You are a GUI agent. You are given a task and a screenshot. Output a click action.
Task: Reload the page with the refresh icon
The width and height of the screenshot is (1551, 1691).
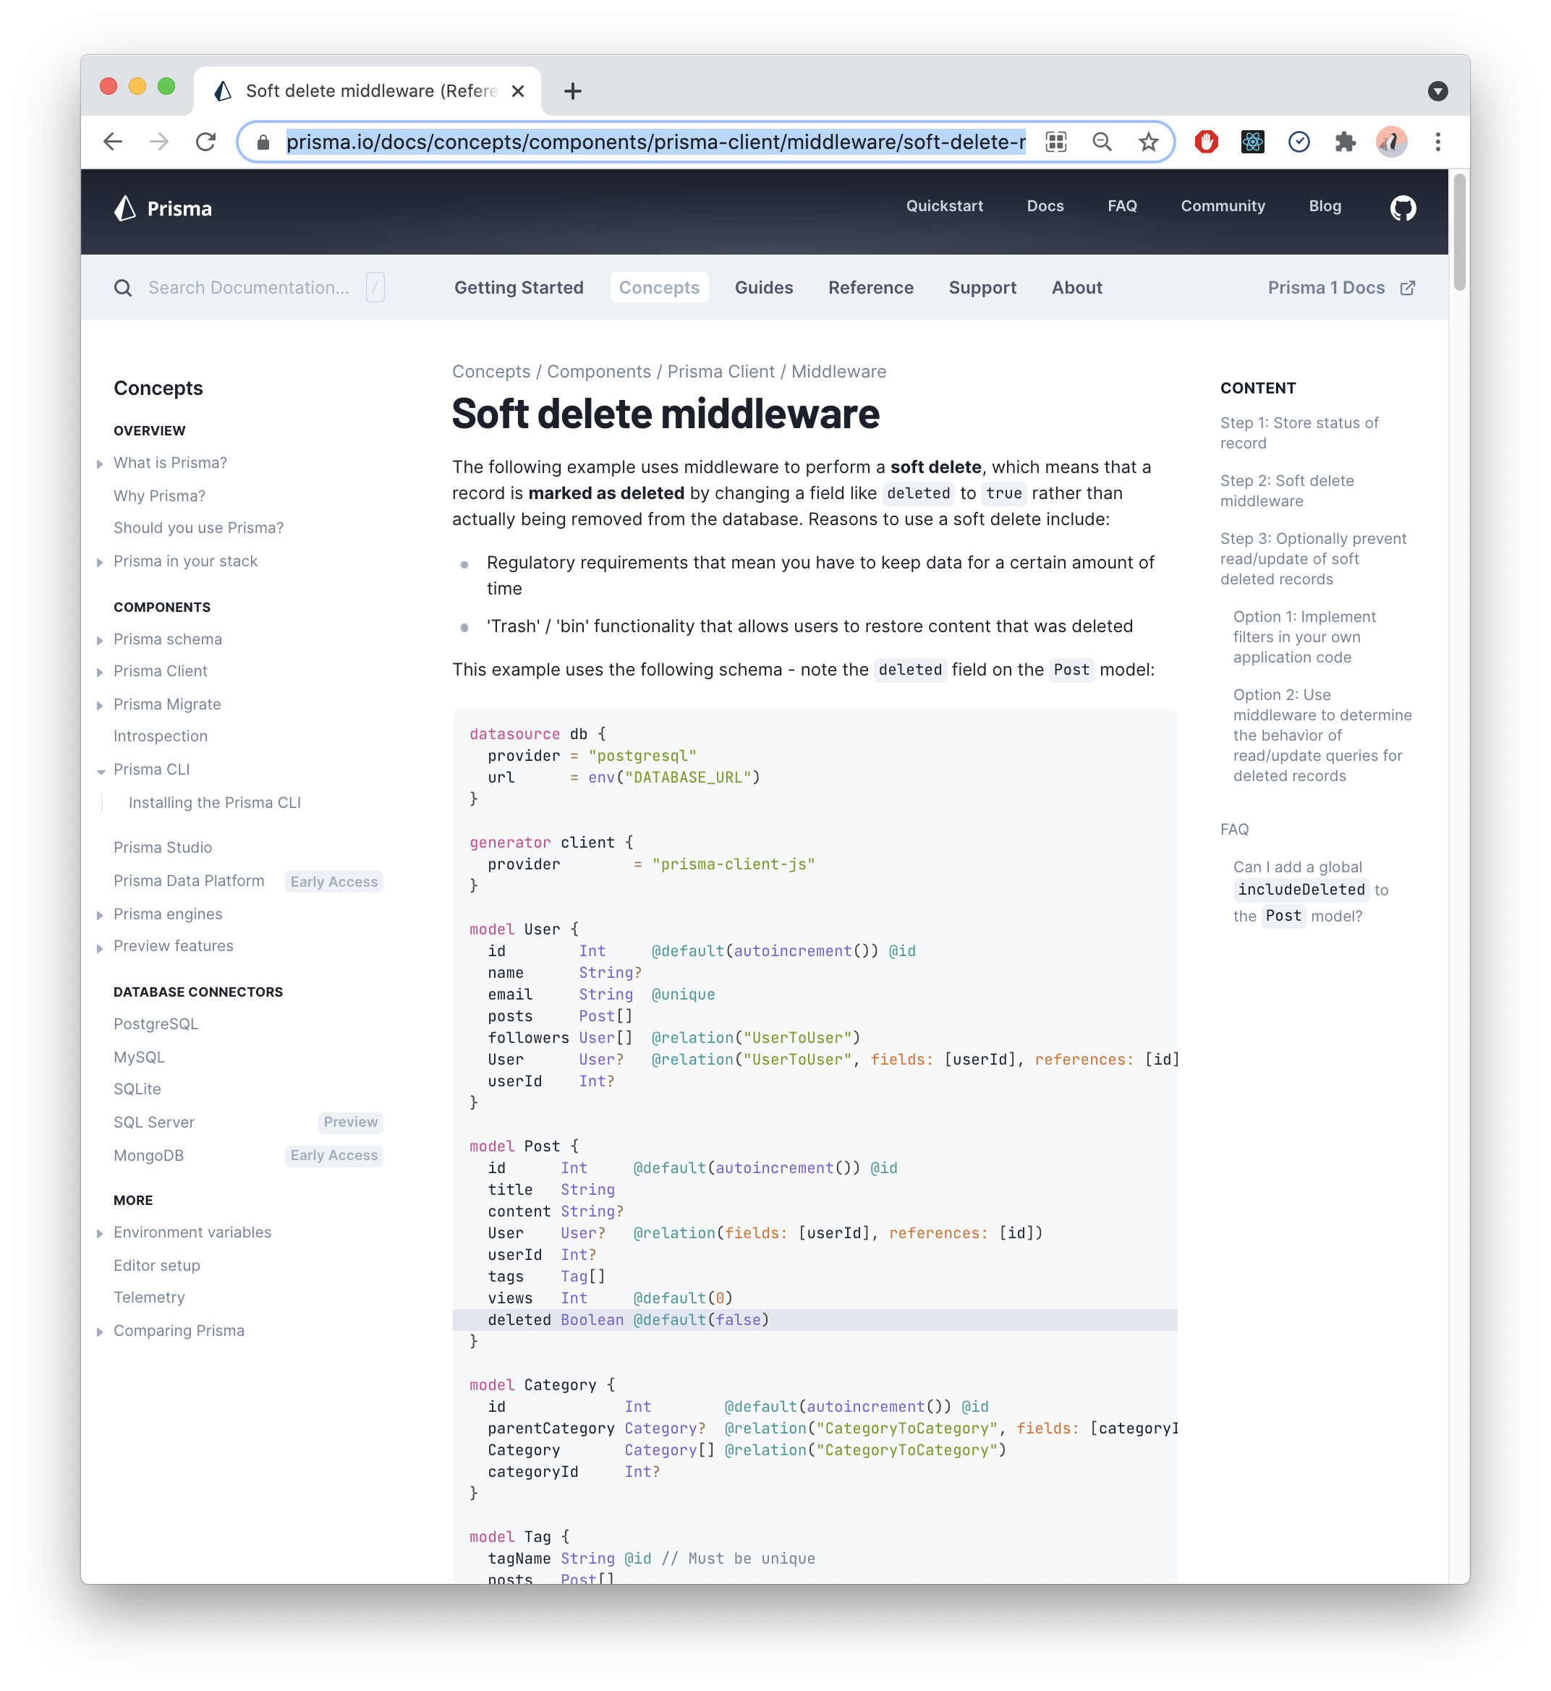click(x=206, y=141)
